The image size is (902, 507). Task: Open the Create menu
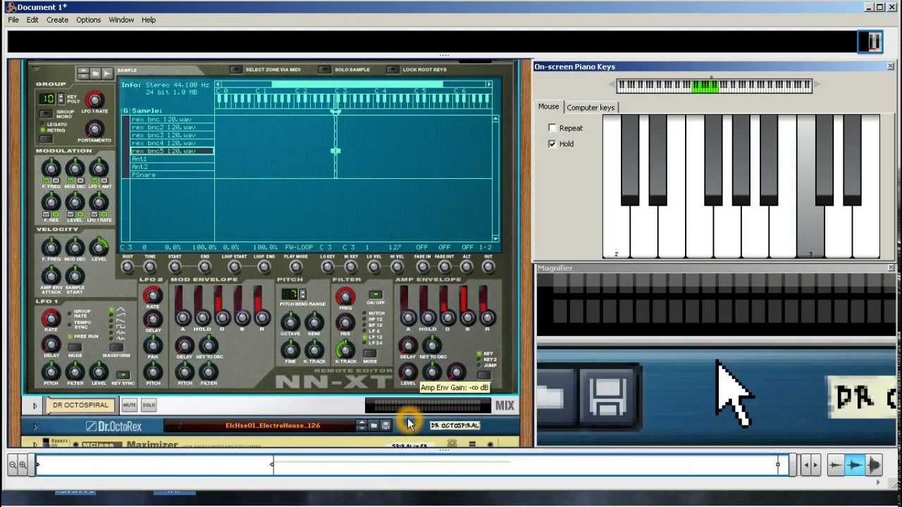[58, 20]
